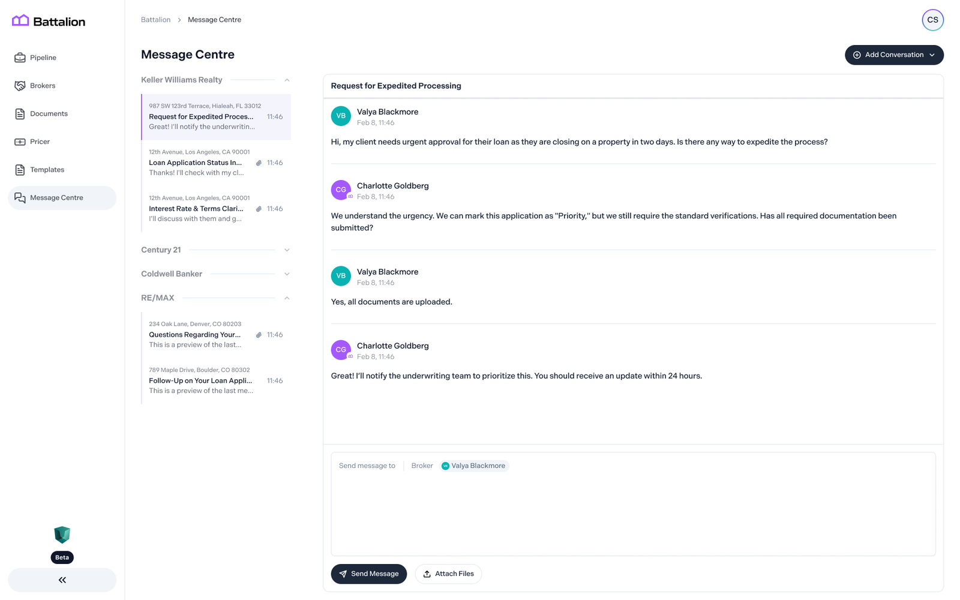Collapse the Keller Williams Realty group
Viewport: 960px width, 600px height.
(x=287, y=80)
